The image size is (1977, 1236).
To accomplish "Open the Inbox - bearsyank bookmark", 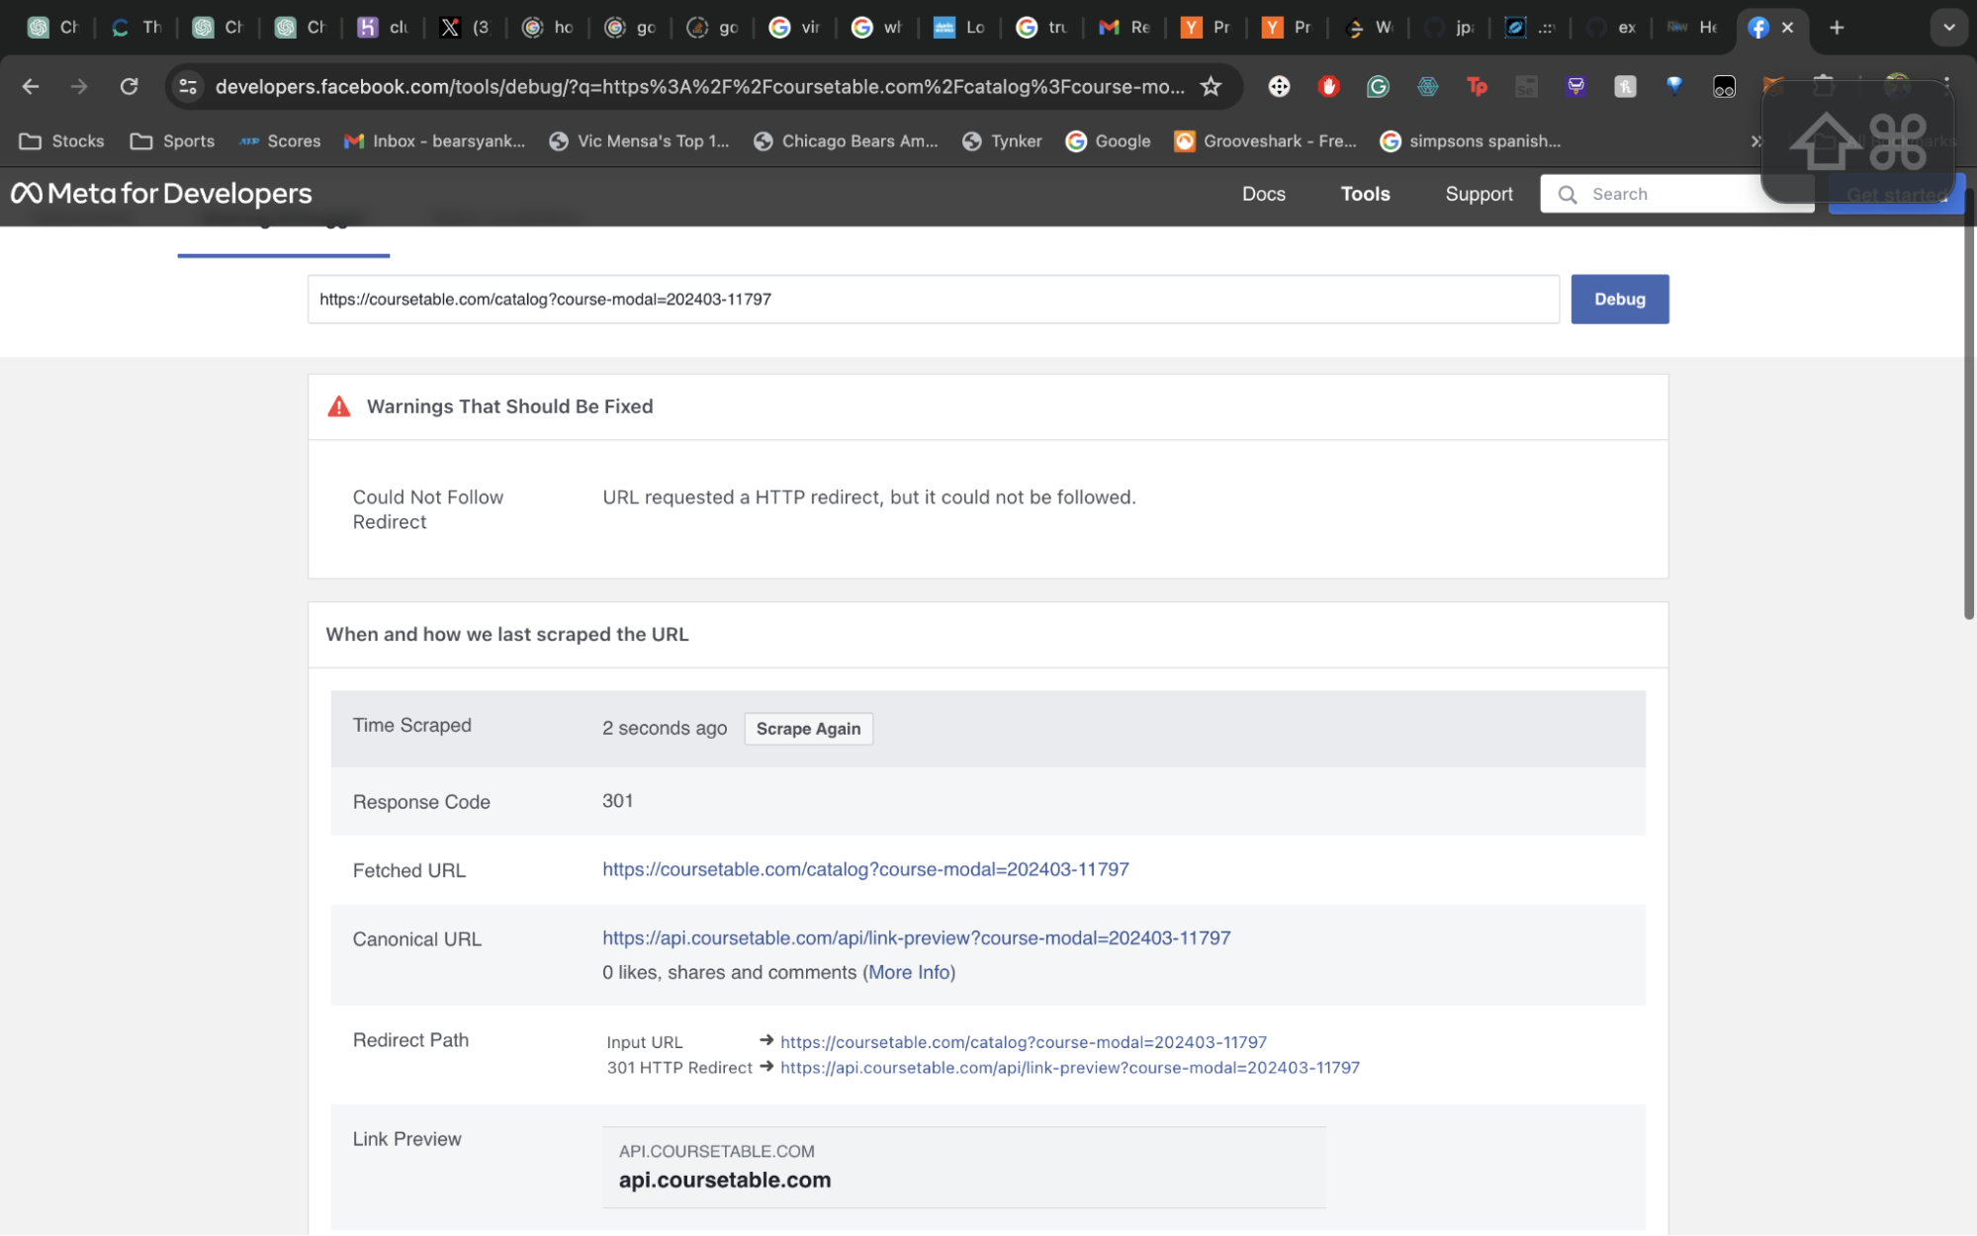I will 434,141.
